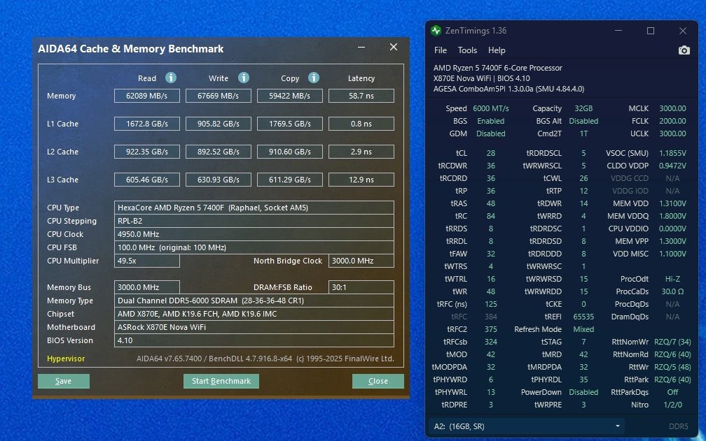The width and height of the screenshot is (706, 441).
Task: Expand the A2 (16GB, SR) module dropdown
Action: 525,426
